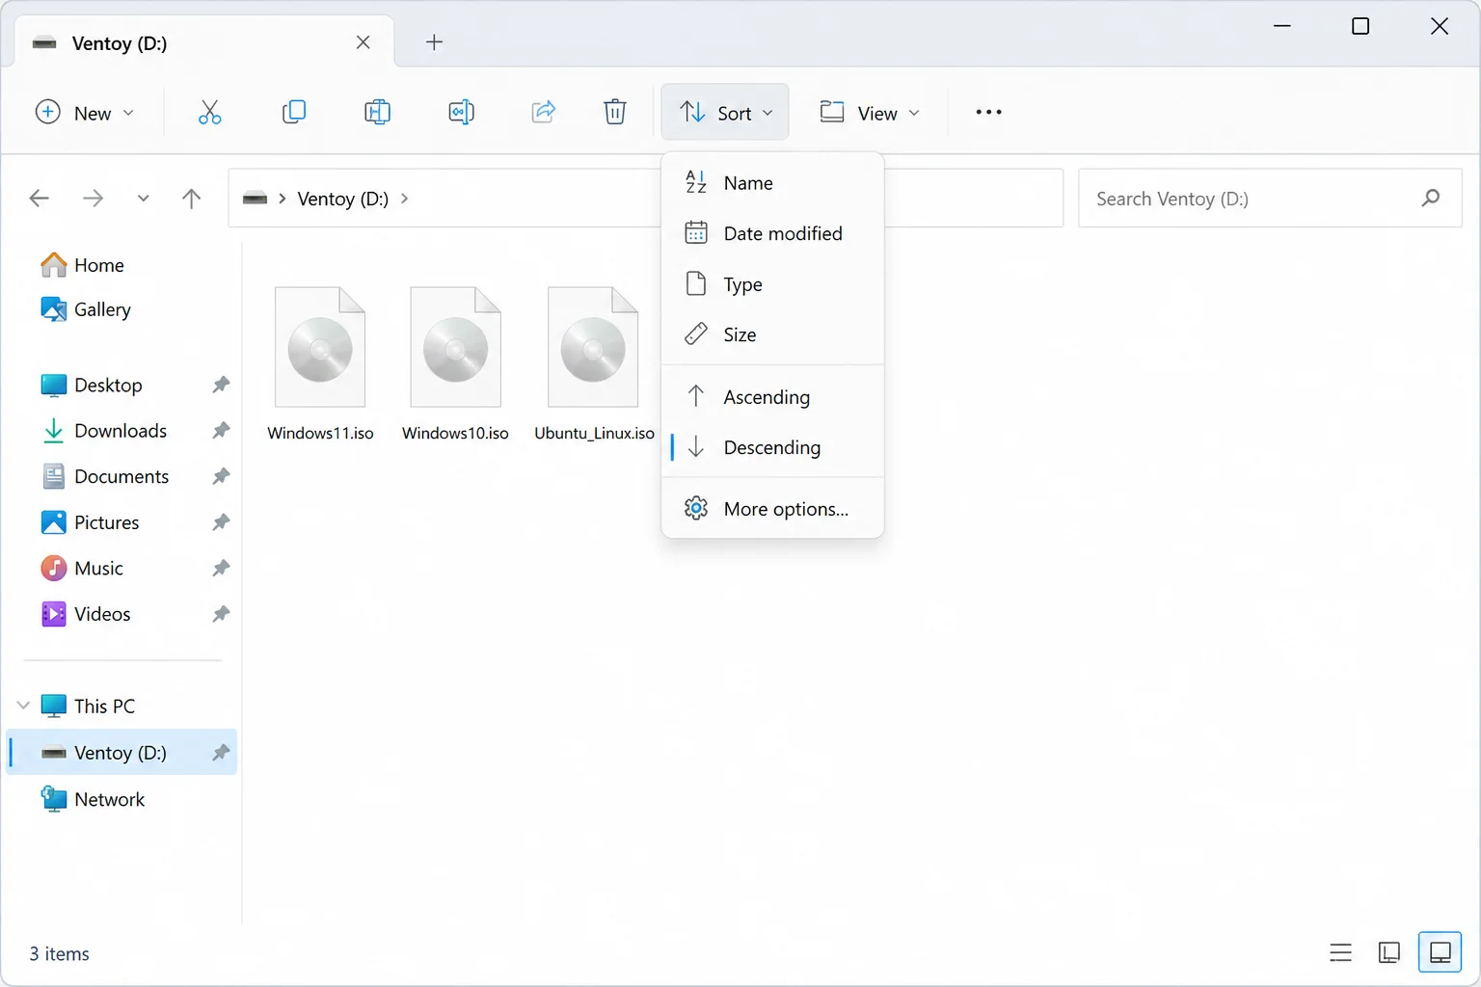
Task: Select the Ventoy (D:) tab title
Action: (x=120, y=43)
